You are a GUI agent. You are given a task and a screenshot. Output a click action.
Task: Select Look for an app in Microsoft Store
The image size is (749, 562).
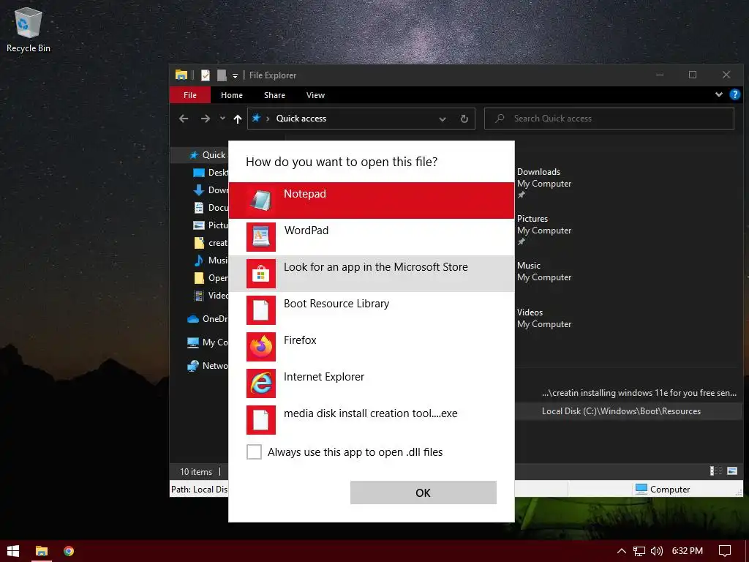(x=371, y=274)
